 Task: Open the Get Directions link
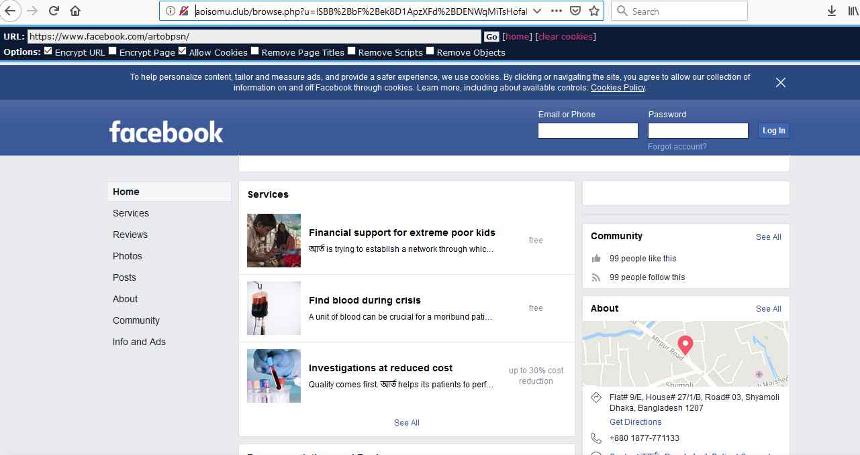pos(636,422)
